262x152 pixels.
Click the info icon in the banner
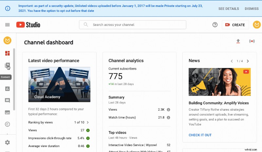(x=8, y=9)
